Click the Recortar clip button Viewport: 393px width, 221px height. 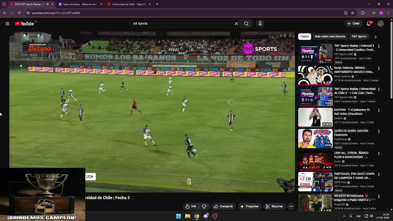pyautogui.click(x=274, y=206)
